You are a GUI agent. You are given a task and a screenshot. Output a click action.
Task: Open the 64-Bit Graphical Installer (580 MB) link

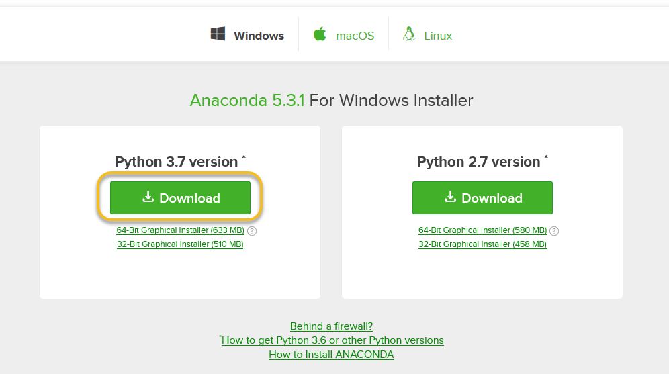tap(482, 230)
